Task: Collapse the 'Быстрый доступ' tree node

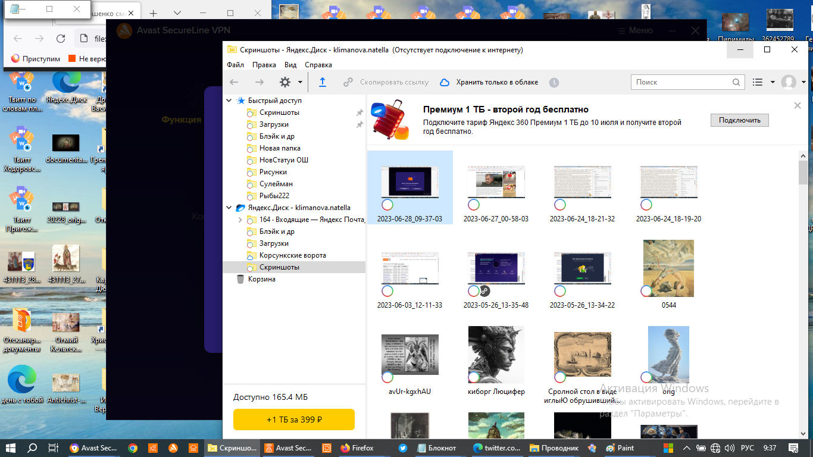Action: pyautogui.click(x=229, y=101)
